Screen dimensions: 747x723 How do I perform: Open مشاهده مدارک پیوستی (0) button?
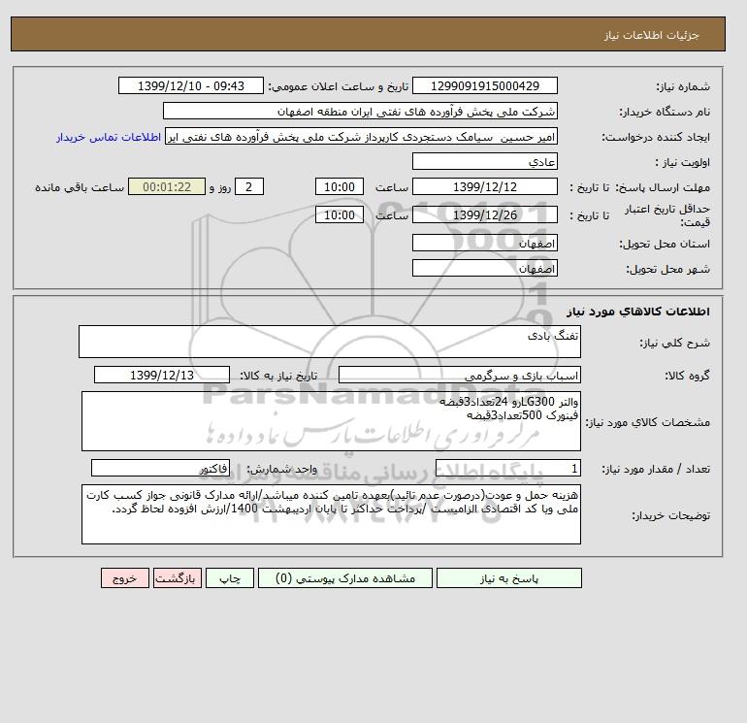pyautogui.click(x=345, y=578)
